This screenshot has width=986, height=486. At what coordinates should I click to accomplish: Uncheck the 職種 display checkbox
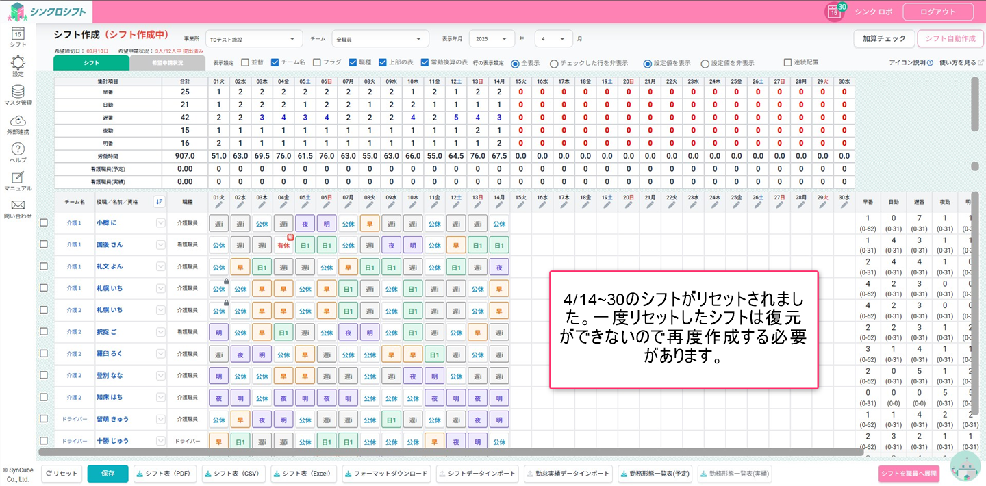click(353, 62)
